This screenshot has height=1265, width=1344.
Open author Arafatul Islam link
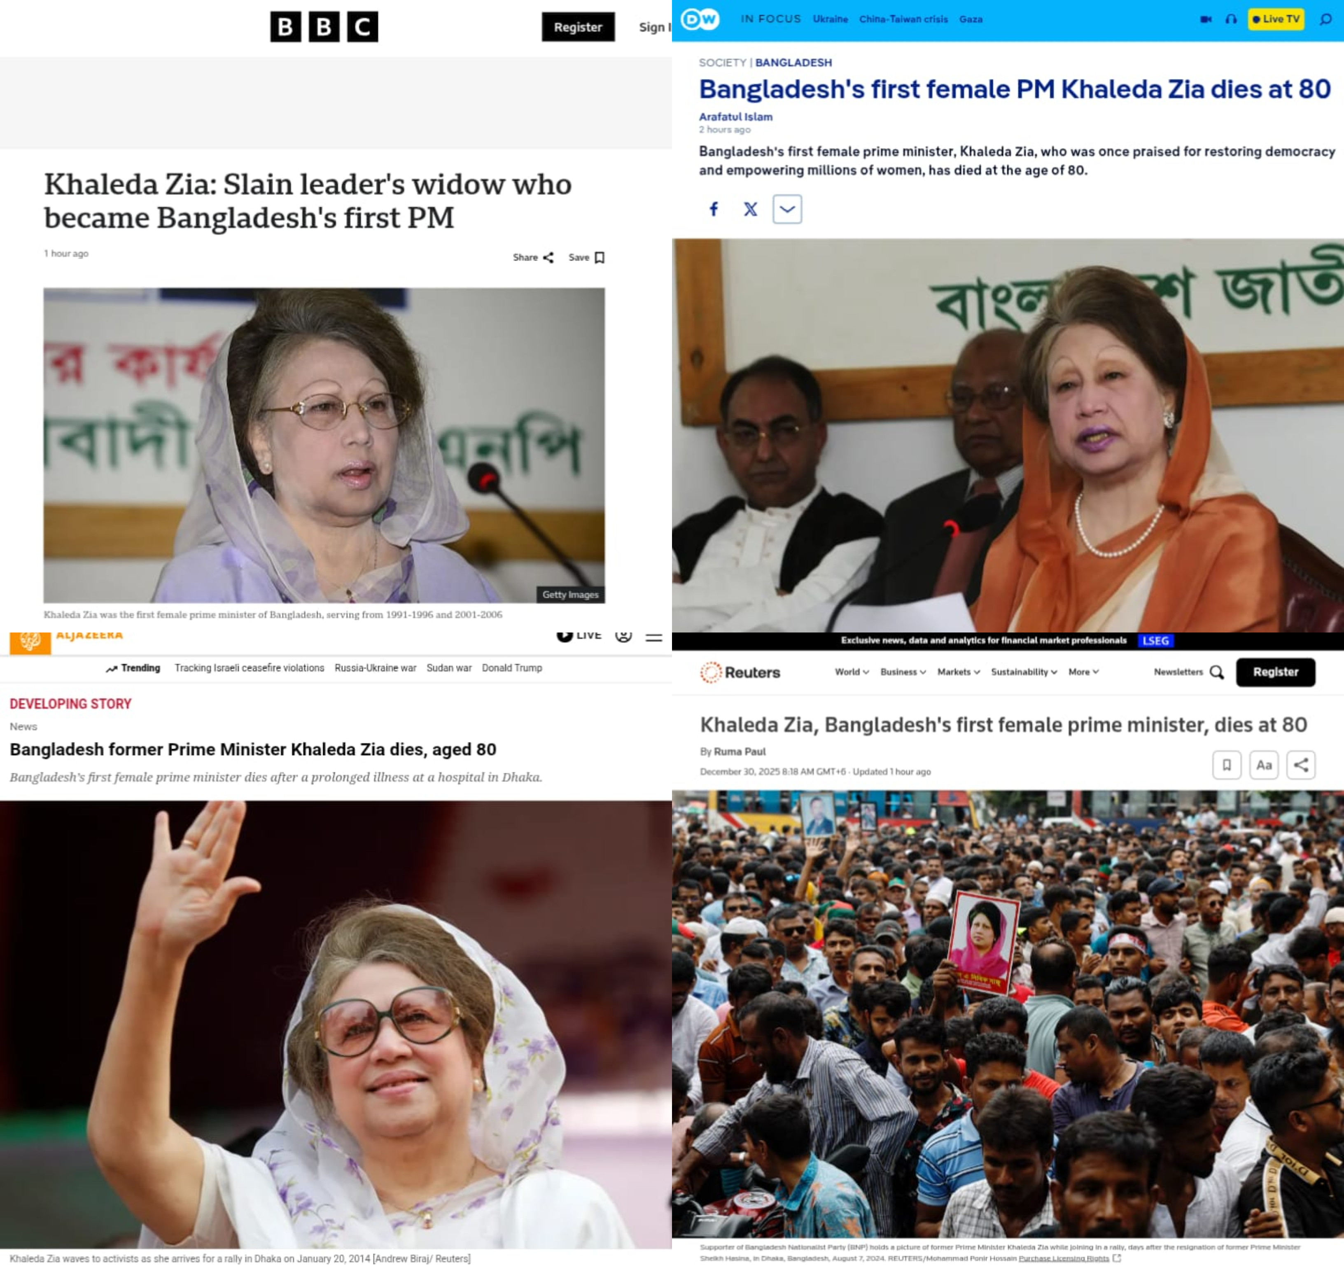coord(735,116)
